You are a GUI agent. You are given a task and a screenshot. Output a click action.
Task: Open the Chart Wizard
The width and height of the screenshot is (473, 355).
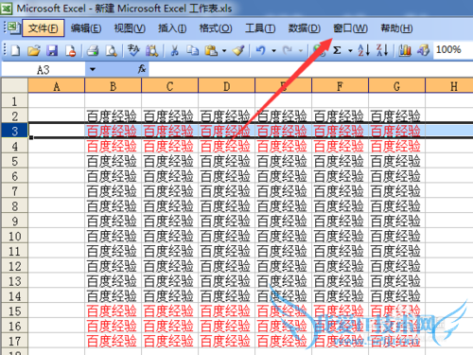(x=405, y=50)
